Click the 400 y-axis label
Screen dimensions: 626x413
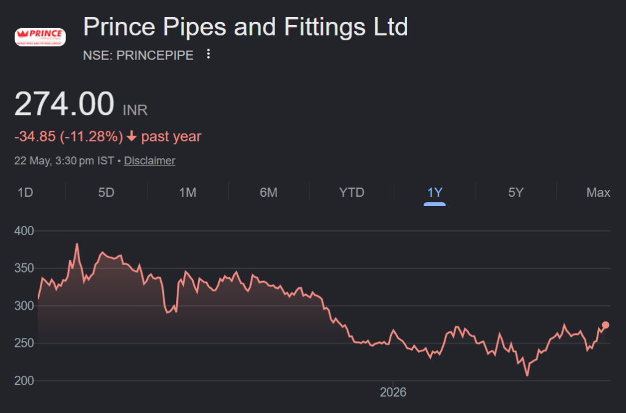[24, 231]
